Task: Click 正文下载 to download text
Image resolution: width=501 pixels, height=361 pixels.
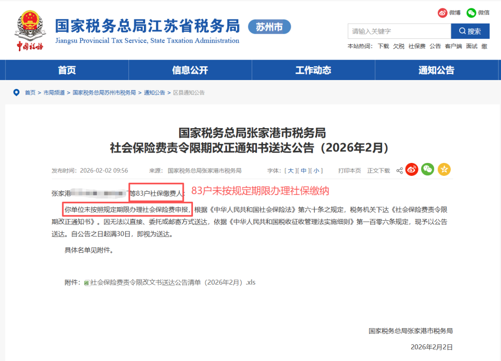Action: coord(379,171)
